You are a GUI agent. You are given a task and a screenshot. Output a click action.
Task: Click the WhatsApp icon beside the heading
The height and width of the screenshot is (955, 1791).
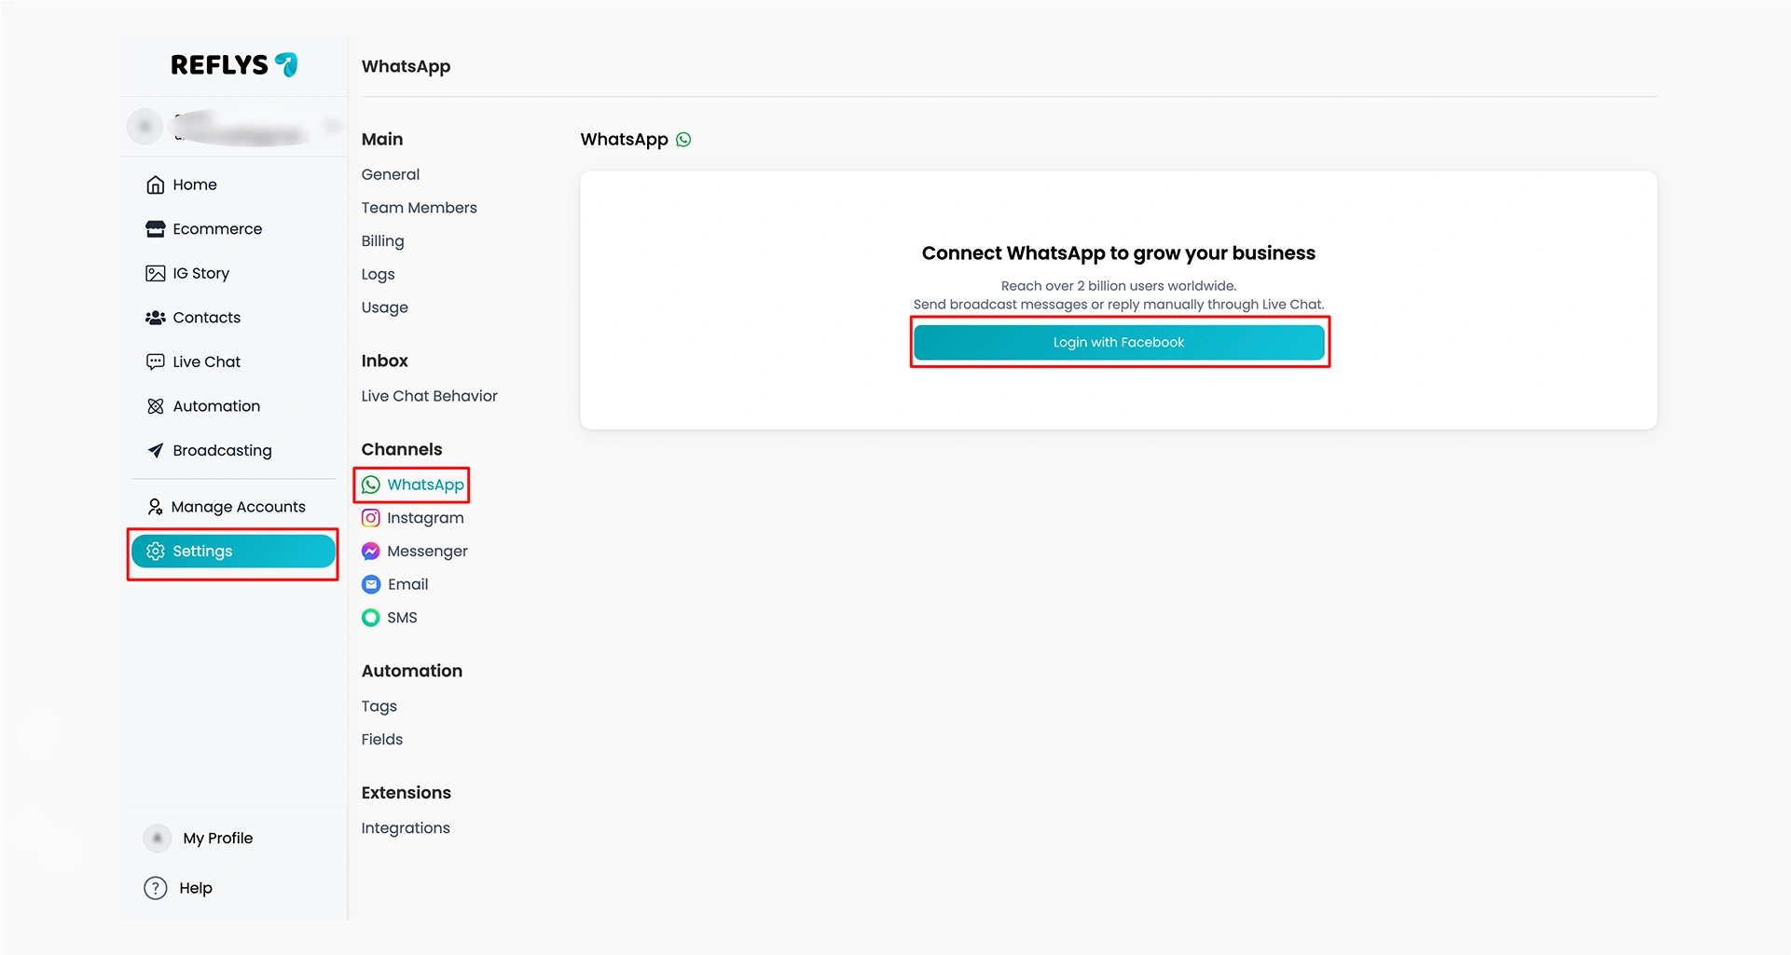click(x=683, y=140)
